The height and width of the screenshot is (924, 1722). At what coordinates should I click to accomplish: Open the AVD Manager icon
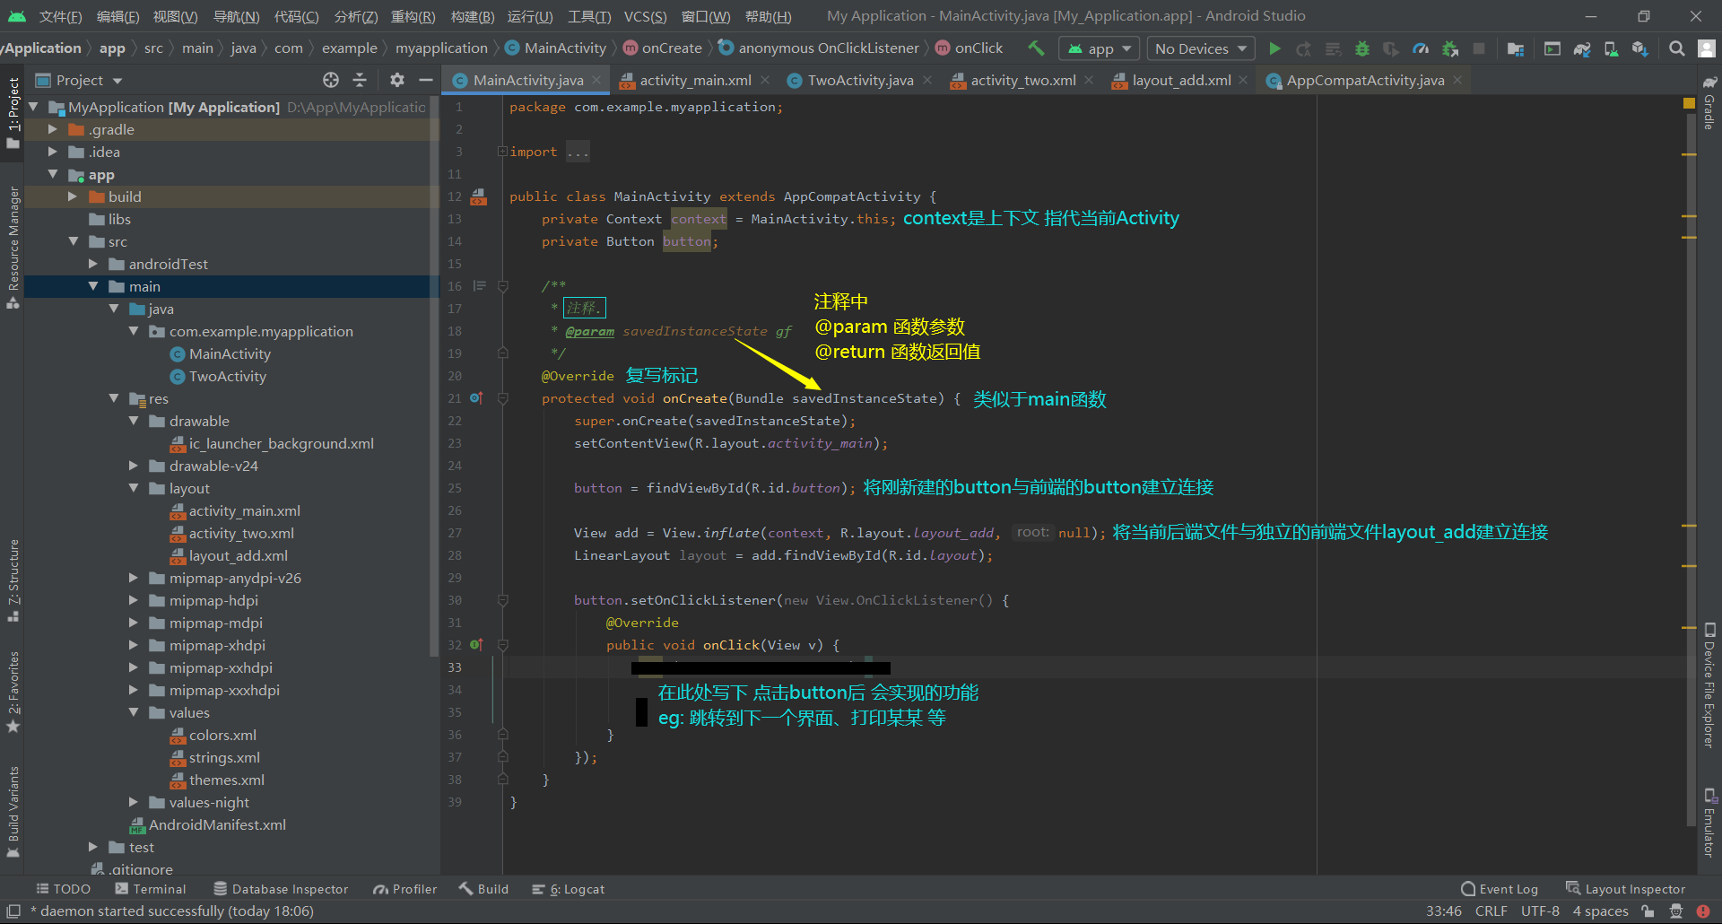tap(1611, 48)
